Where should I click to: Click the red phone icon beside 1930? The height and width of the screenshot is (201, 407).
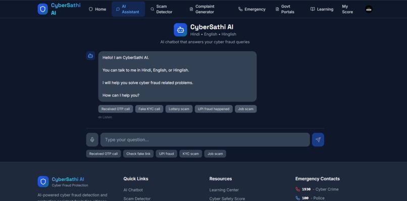click(x=297, y=189)
